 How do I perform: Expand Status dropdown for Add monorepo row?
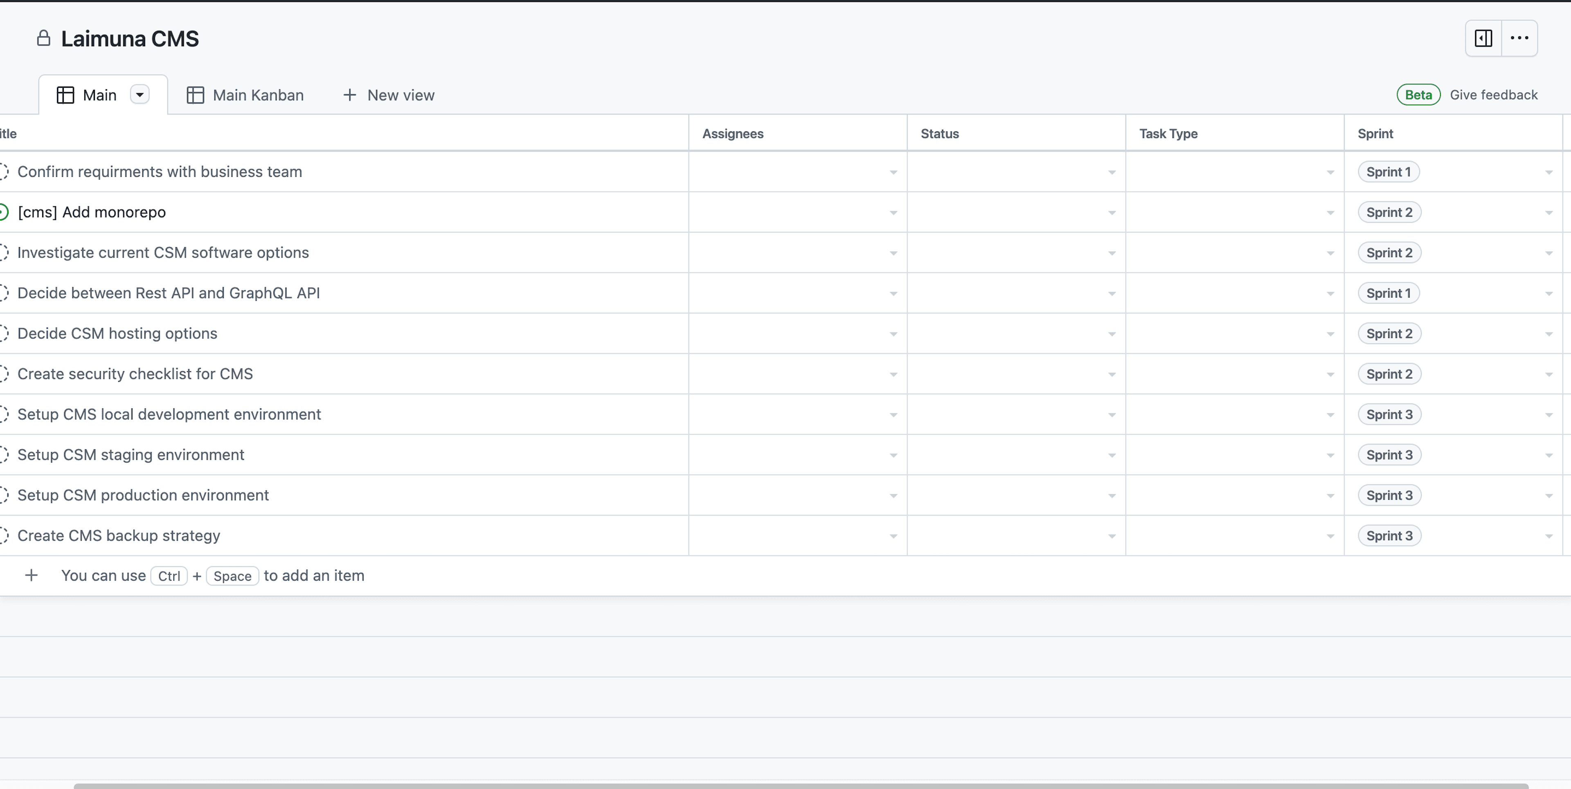pos(1111,213)
